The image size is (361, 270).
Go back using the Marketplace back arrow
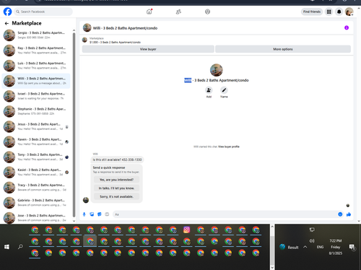pyautogui.click(x=6, y=23)
